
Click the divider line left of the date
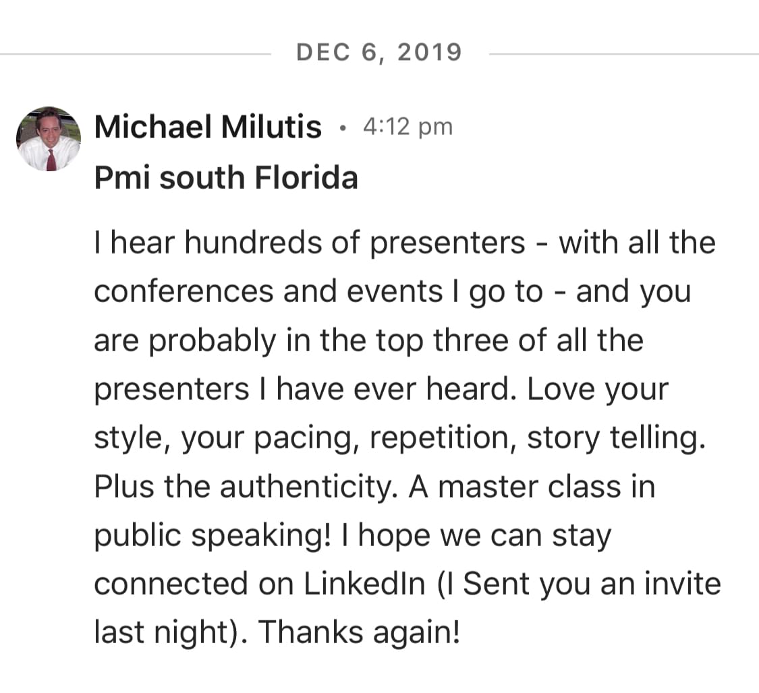135,53
